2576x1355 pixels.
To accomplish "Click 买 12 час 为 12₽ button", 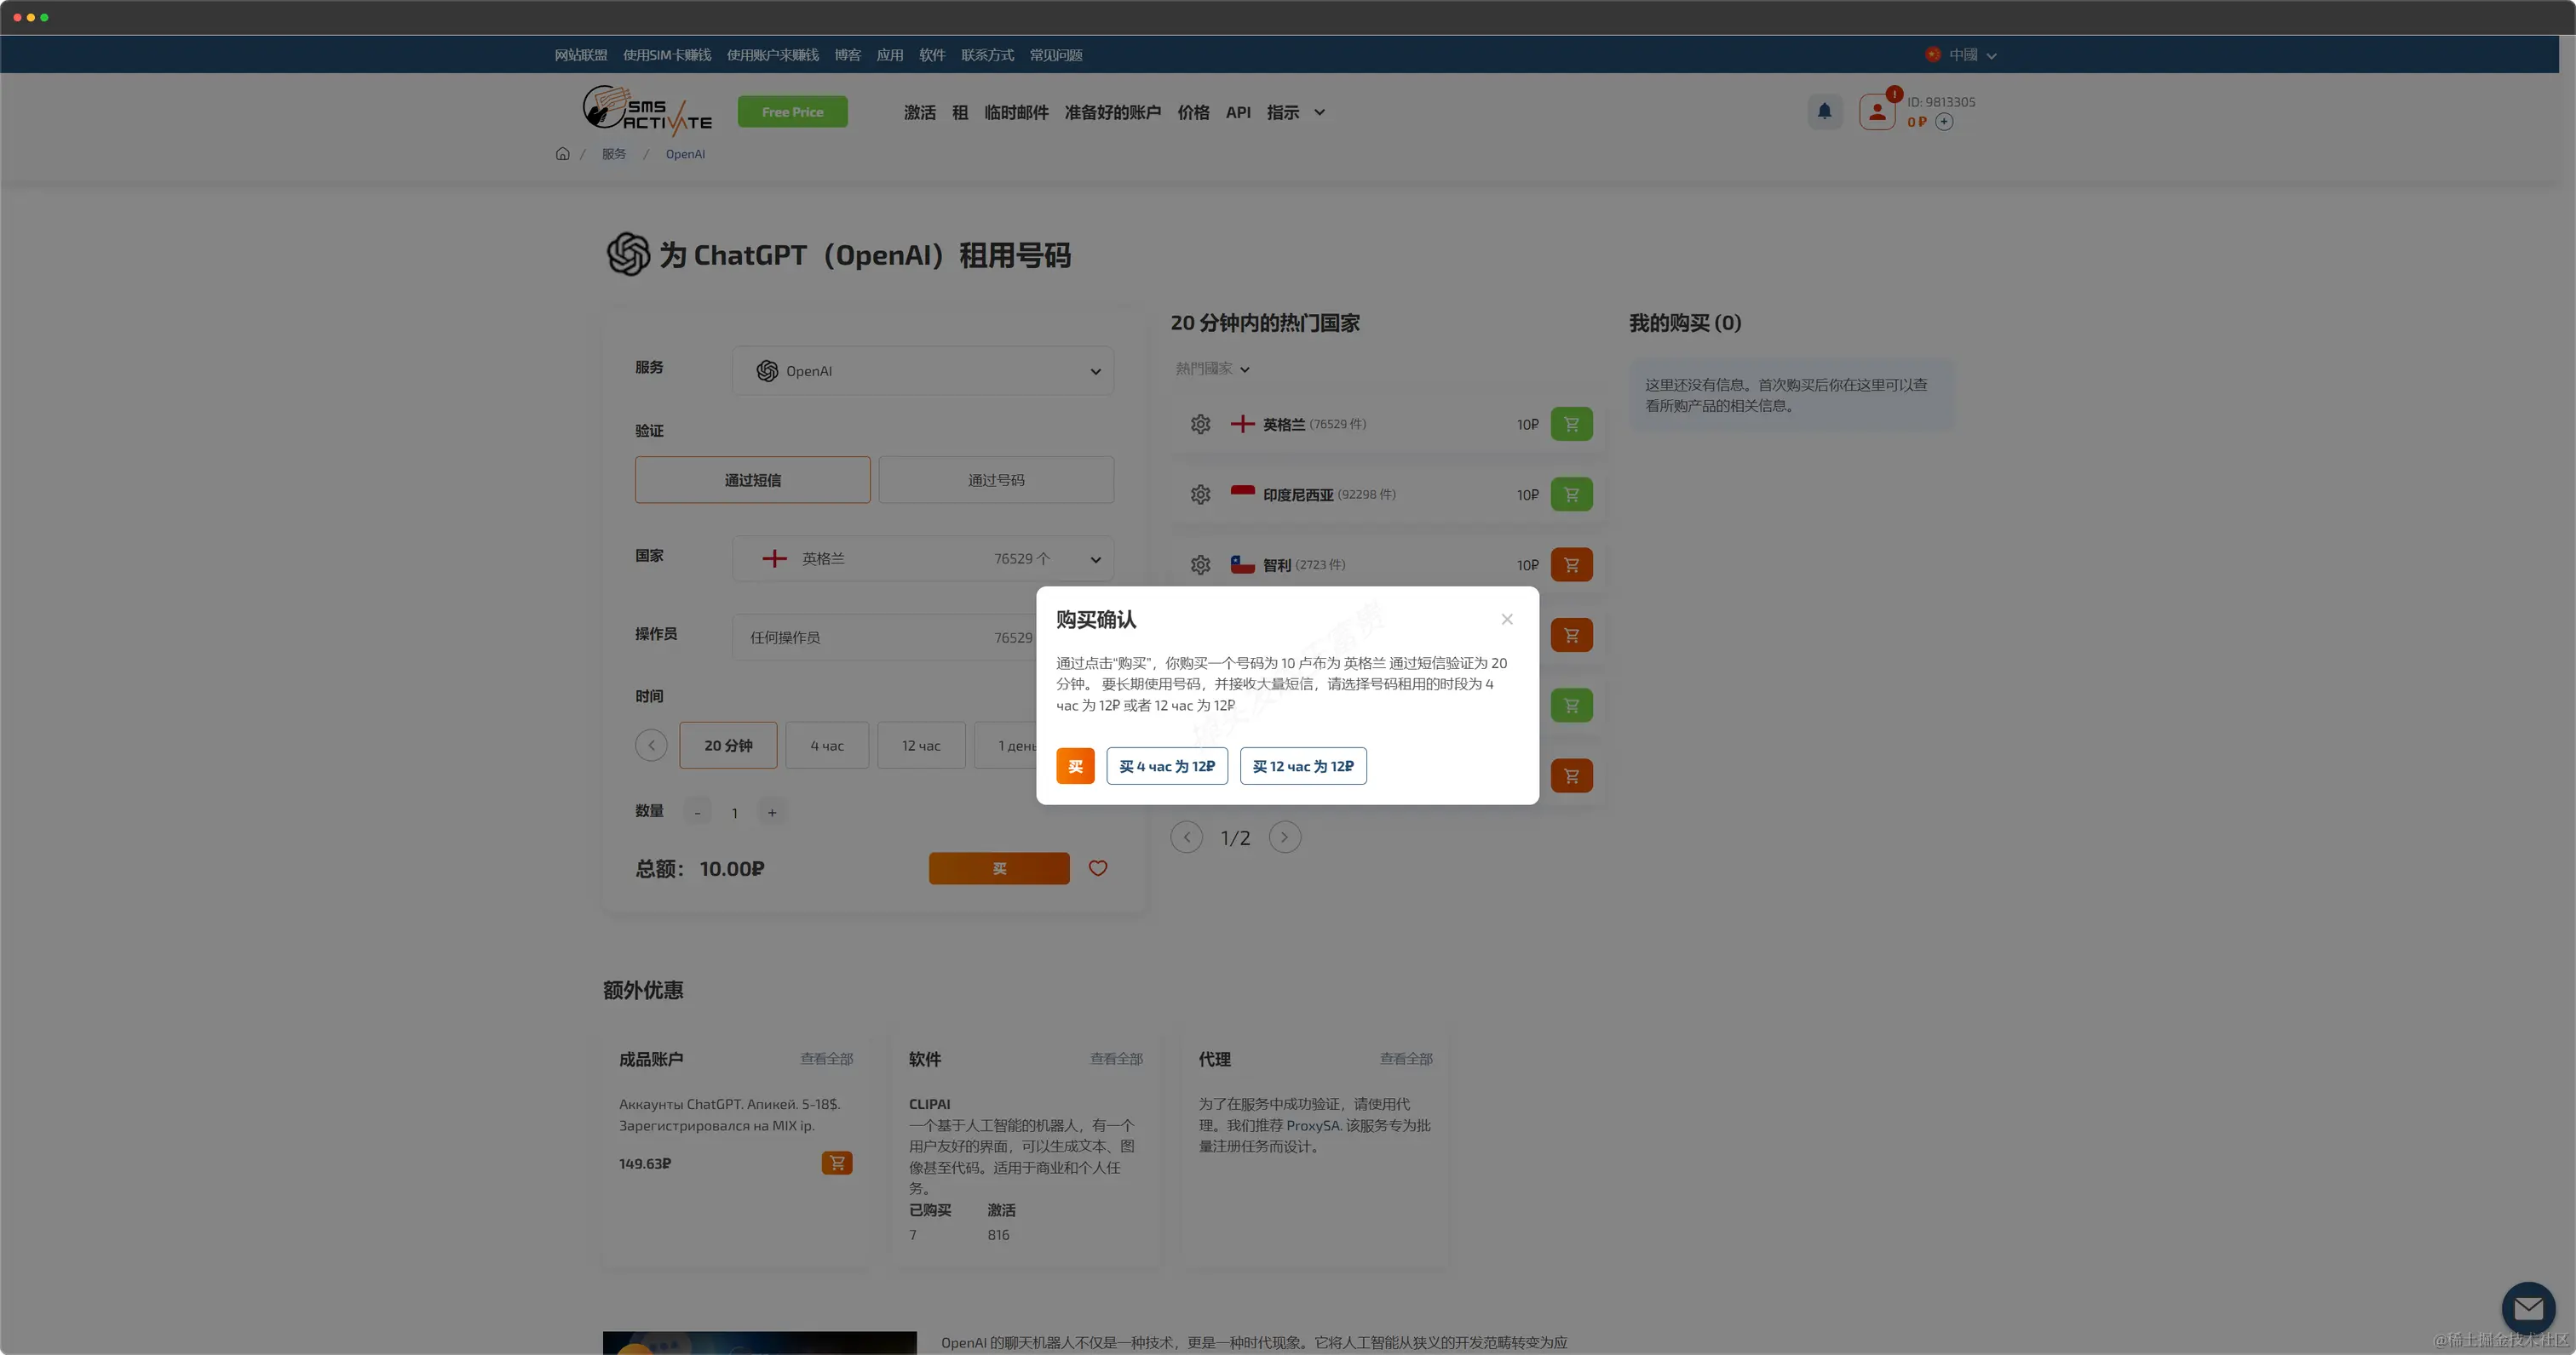I will pyautogui.click(x=1303, y=766).
